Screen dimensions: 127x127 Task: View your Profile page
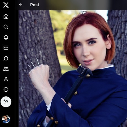pyautogui.click(x=6, y=79)
